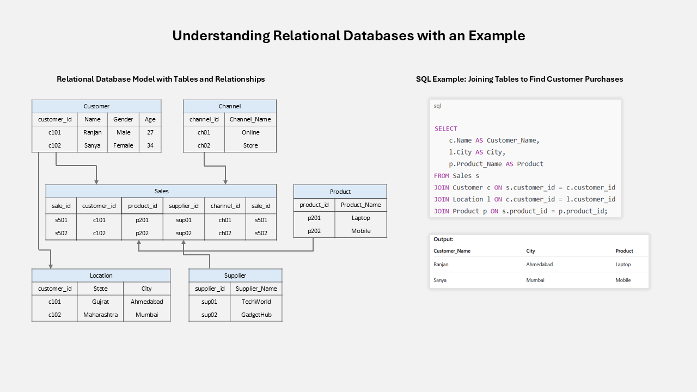Select the SELECT keyword in the query
Screen dimensions: 697x392
445,128
